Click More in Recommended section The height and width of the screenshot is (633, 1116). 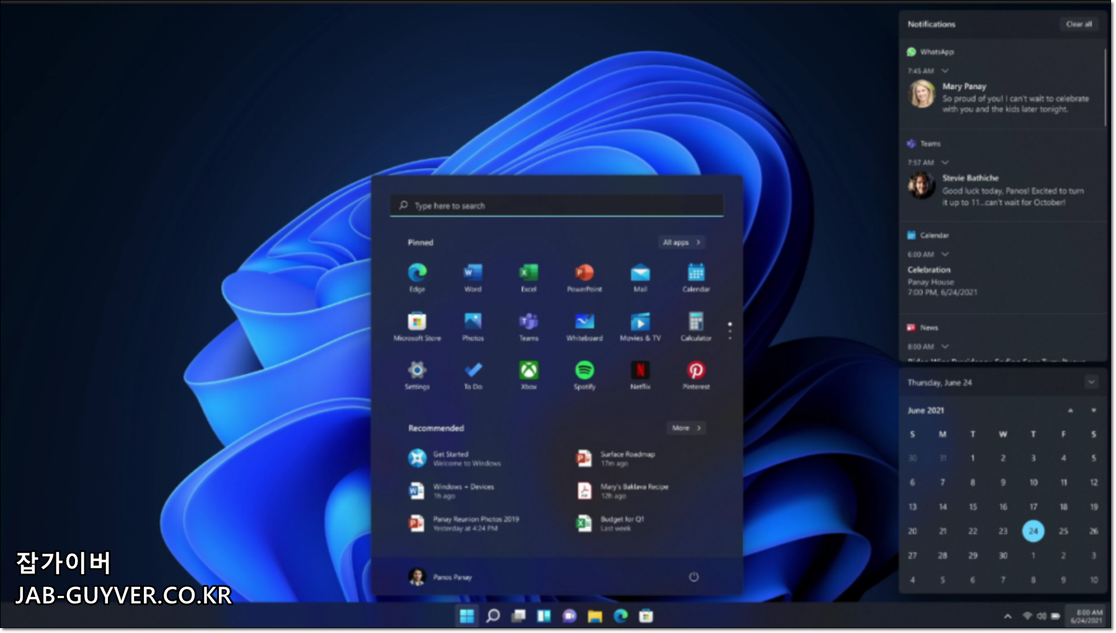tap(686, 428)
